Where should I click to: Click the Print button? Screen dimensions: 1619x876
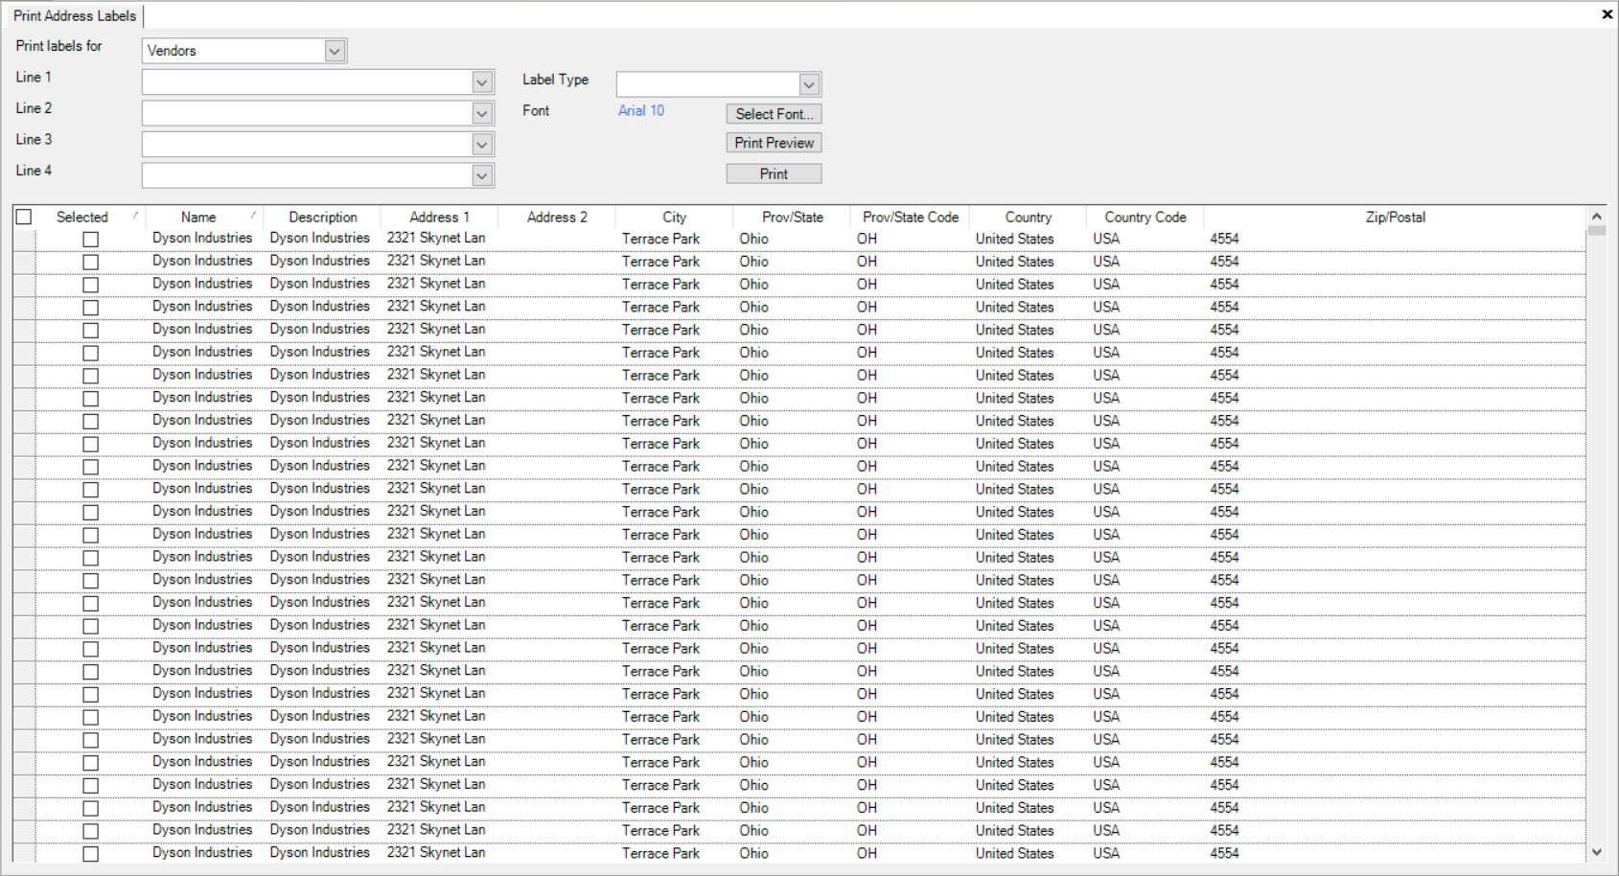[x=774, y=173]
